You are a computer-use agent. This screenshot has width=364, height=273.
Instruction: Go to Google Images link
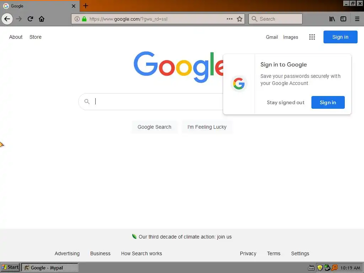point(291,37)
